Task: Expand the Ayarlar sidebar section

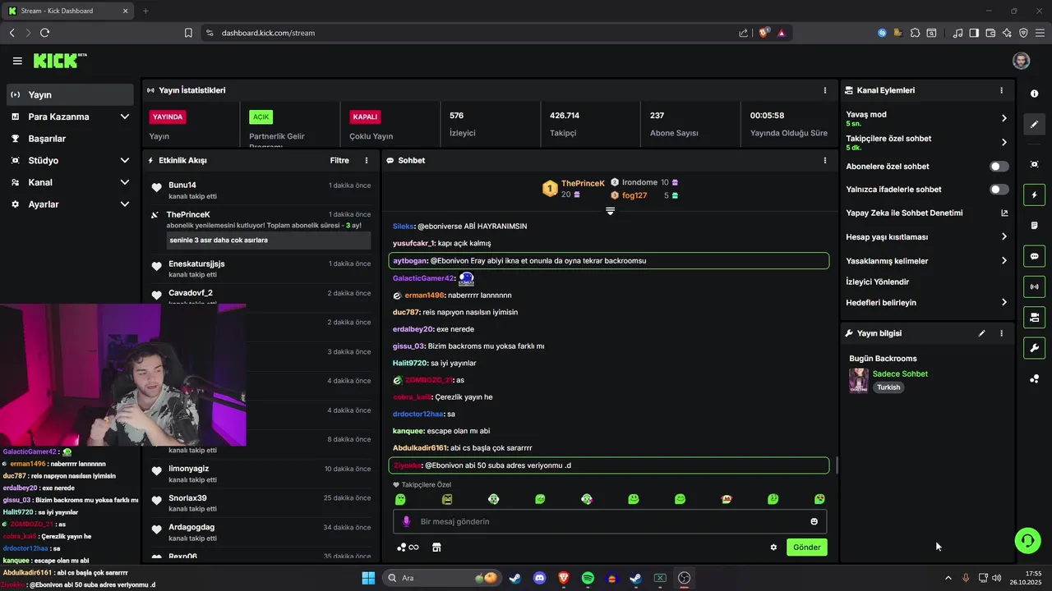Action: (124, 204)
